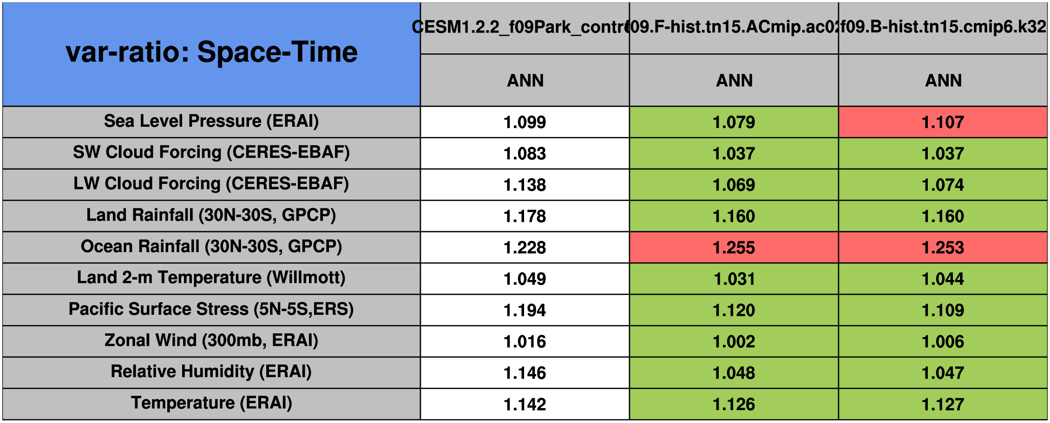Click the red cell showing 1.107
This screenshot has width=1050, height=423.
(x=943, y=122)
